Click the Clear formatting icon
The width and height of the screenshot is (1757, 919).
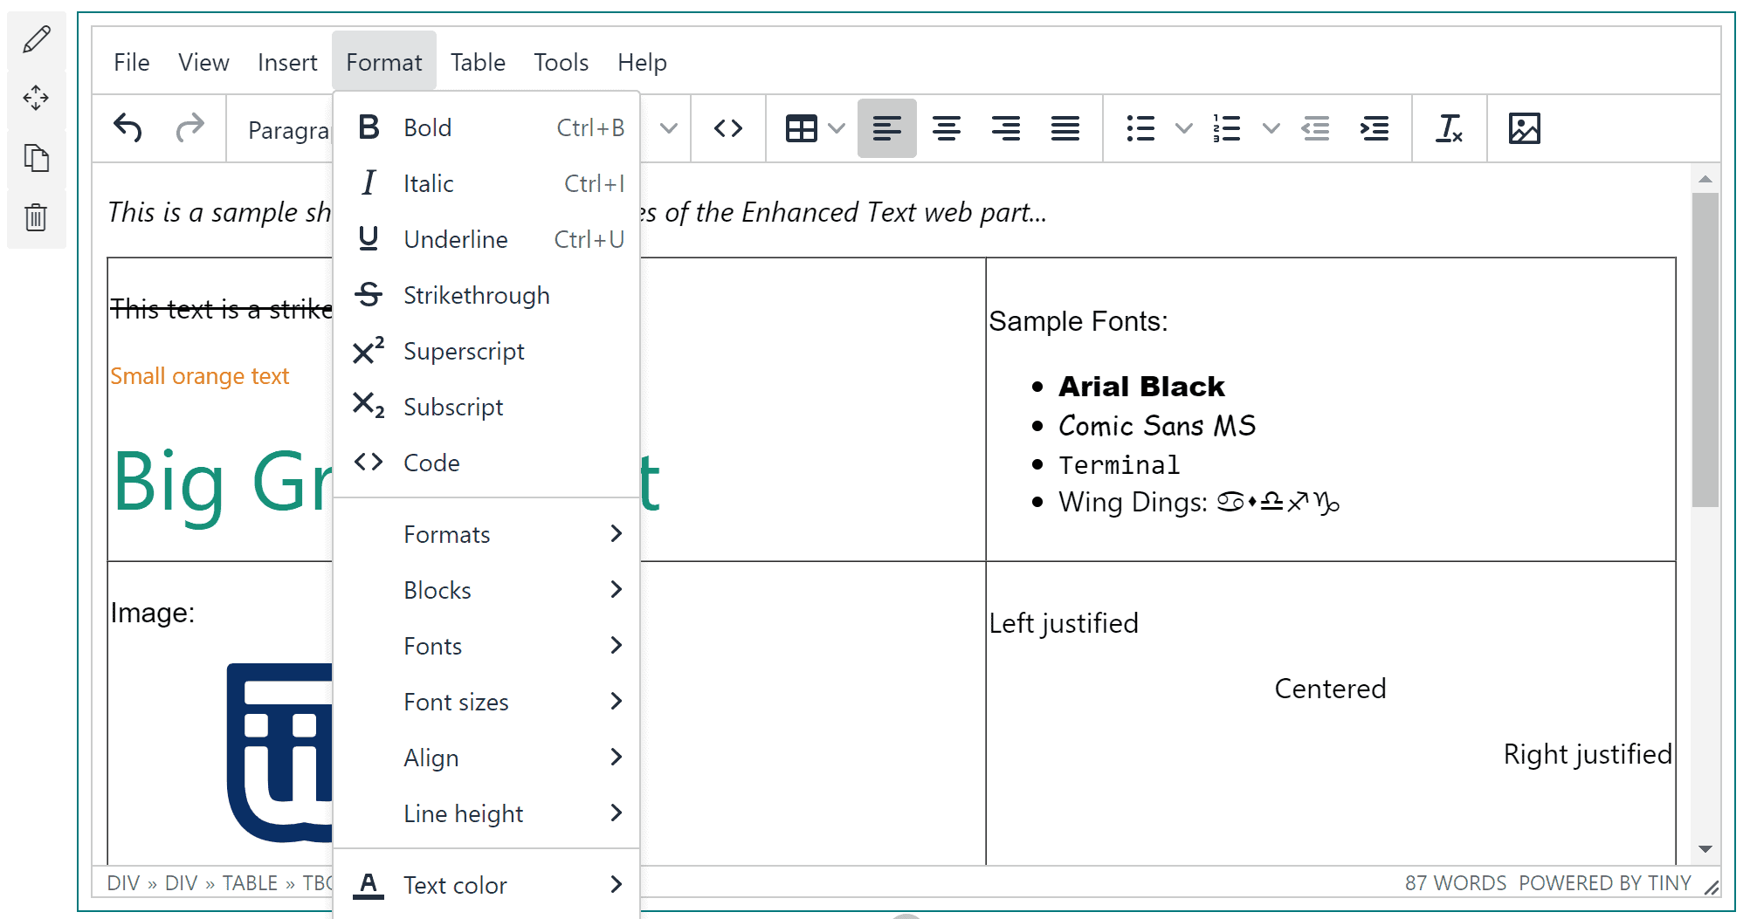point(1449,128)
